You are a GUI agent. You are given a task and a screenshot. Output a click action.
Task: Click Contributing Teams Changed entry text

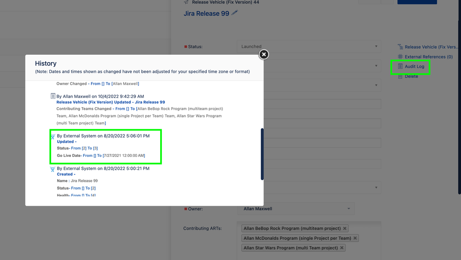click(140, 116)
